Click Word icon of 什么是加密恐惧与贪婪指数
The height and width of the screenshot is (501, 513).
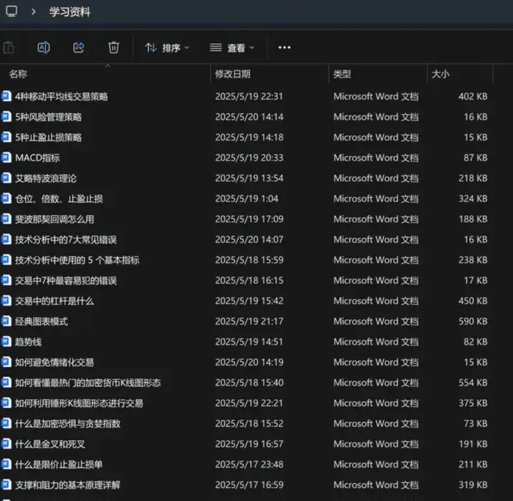(x=6, y=424)
